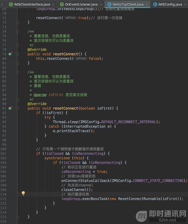Fold the method closing brace at line 115

pos(17,217)
